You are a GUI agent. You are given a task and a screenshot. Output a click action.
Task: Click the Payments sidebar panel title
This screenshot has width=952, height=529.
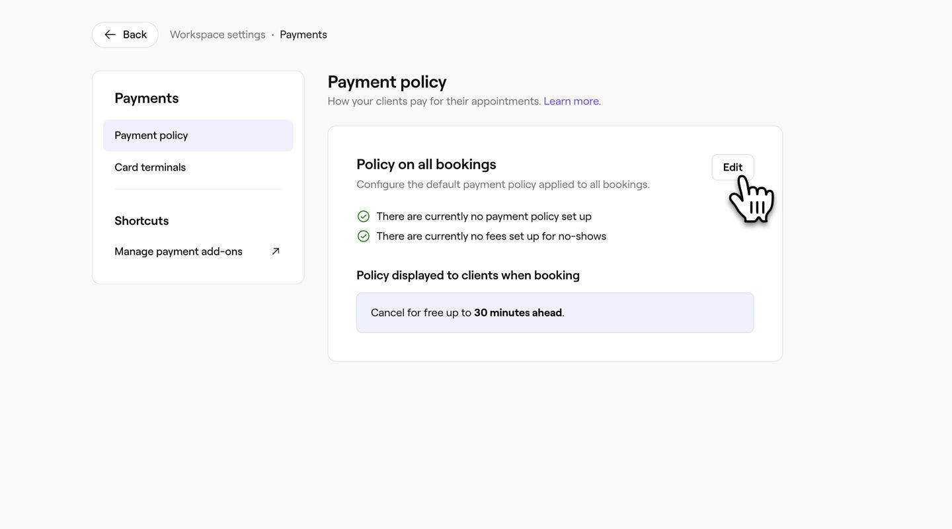(x=147, y=98)
